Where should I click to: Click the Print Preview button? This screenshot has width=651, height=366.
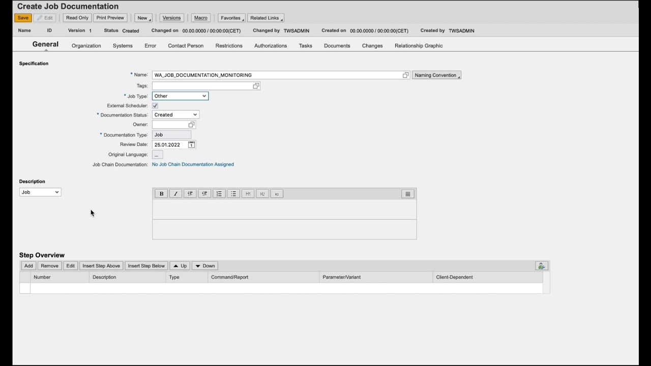click(110, 18)
